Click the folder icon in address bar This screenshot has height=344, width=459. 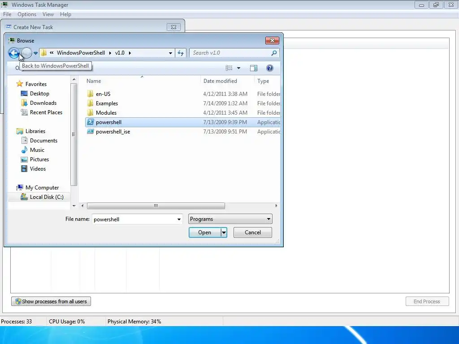pos(44,53)
